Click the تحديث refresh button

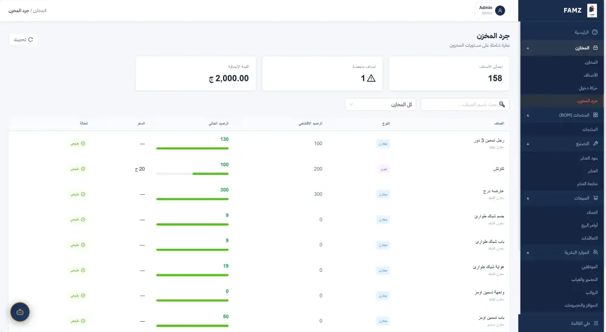click(23, 39)
